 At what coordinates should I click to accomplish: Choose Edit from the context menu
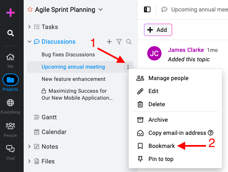point(175,91)
